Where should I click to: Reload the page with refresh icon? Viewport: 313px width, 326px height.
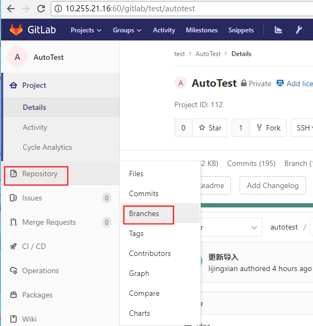(x=41, y=9)
